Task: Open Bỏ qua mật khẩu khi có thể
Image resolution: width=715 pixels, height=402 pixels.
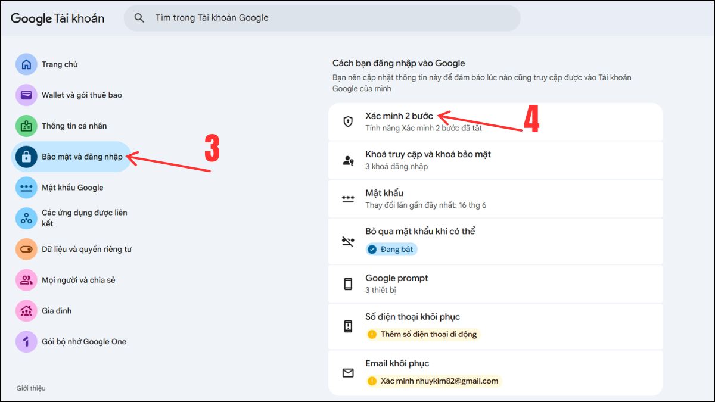Action: 495,241
